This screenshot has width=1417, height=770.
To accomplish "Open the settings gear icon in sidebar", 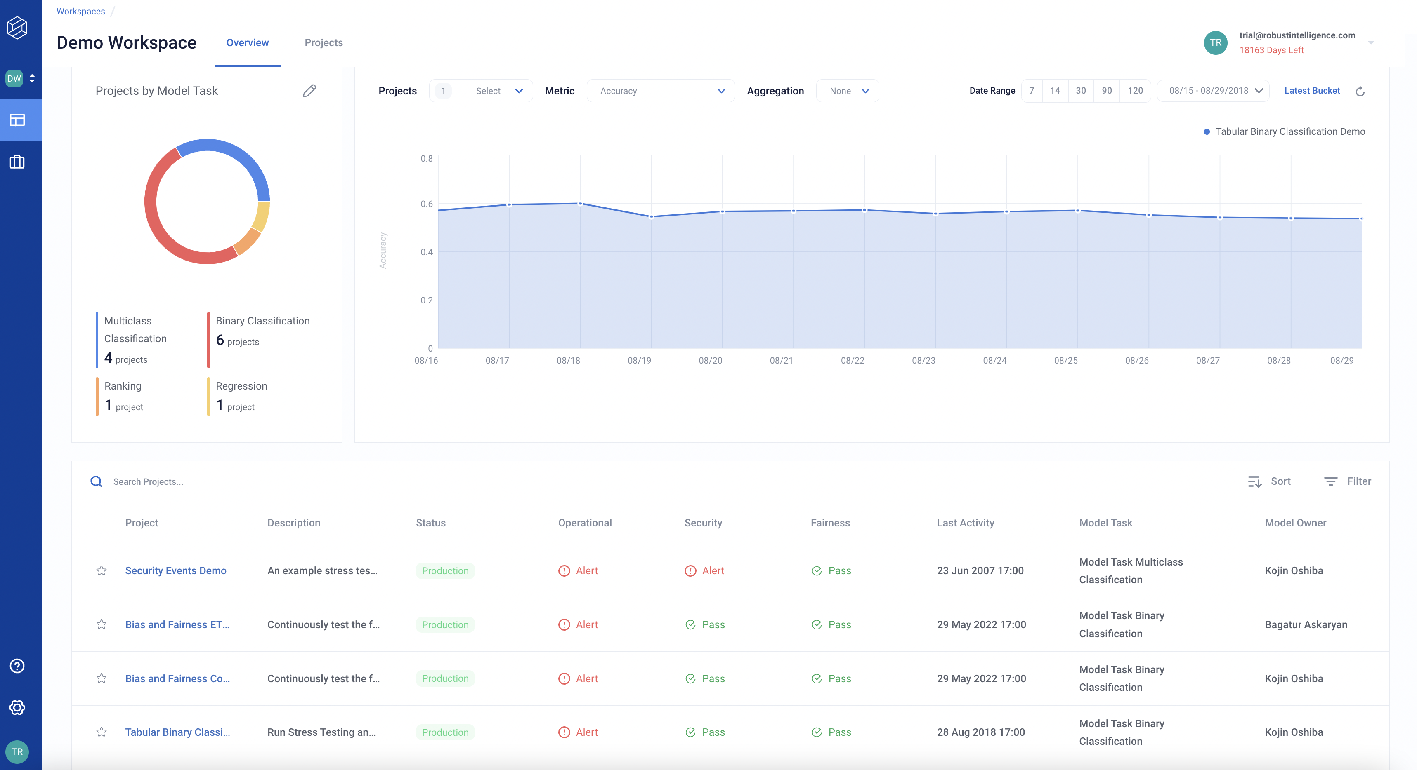I will (17, 707).
